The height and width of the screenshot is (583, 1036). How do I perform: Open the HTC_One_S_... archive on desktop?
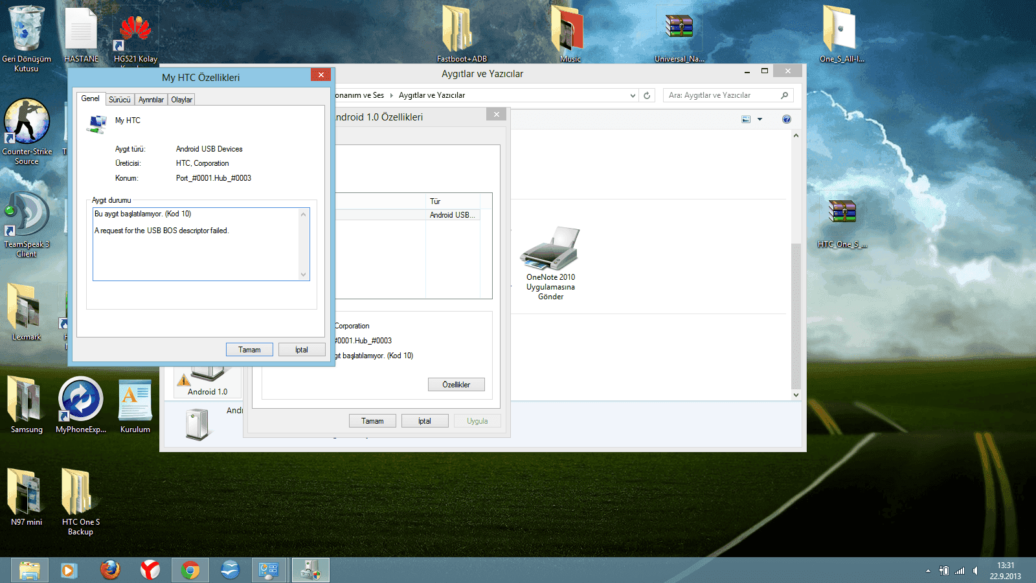(x=842, y=223)
